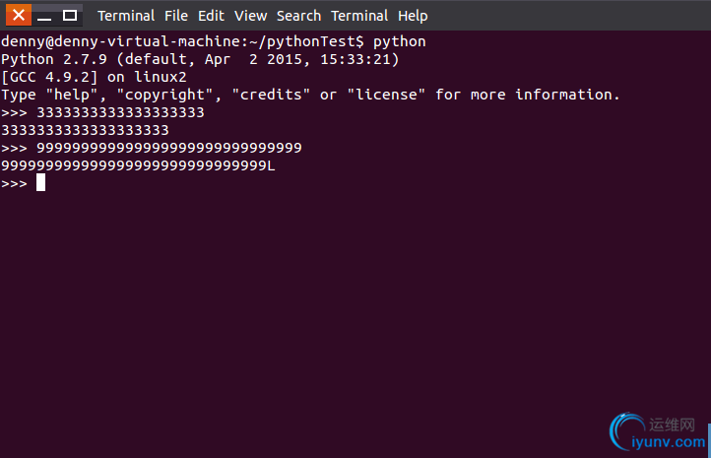Viewport: 711px width, 458px height.
Task: Open the Terminal application menu
Action: [x=126, y=16]
